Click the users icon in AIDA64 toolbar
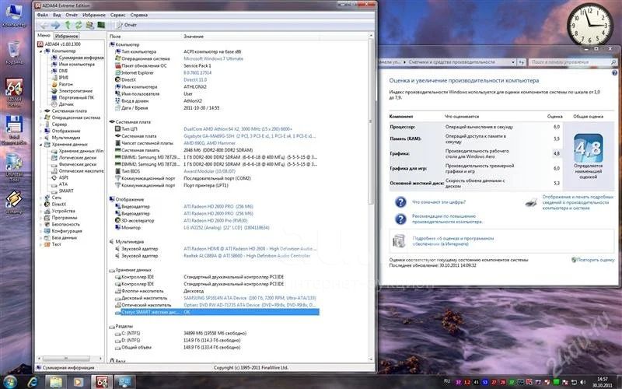622x389 pixels. (x=89, y=25)
